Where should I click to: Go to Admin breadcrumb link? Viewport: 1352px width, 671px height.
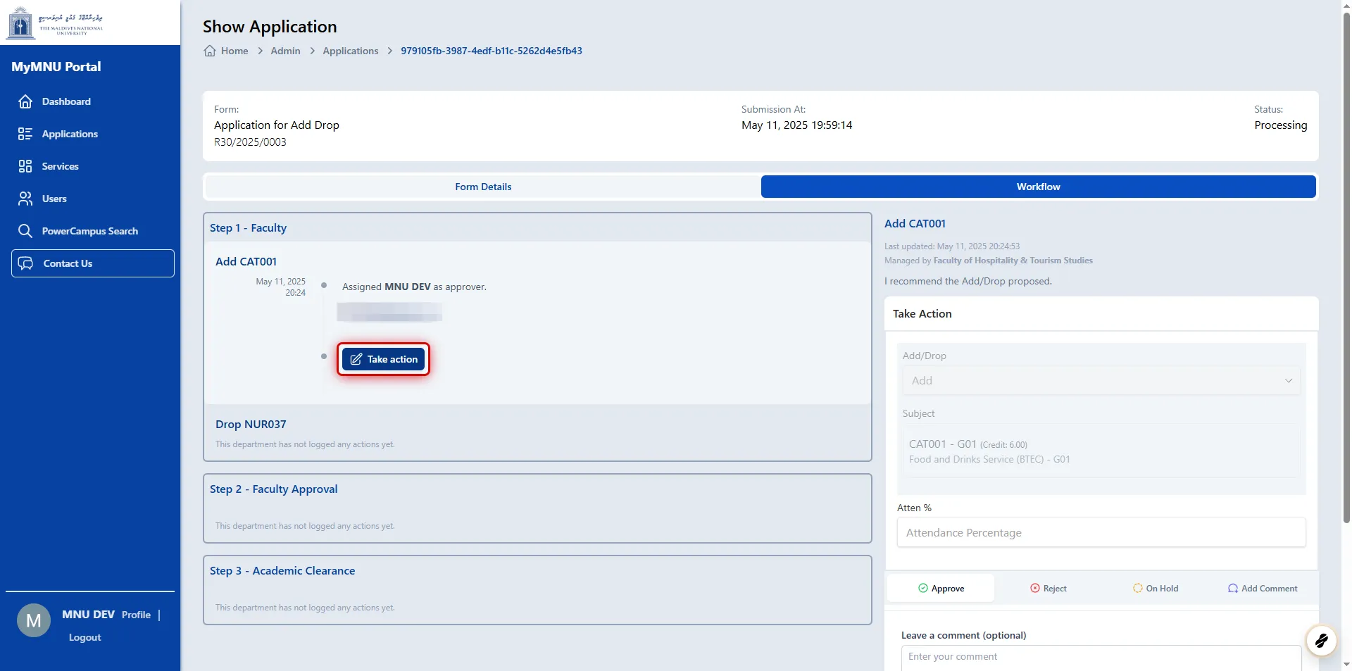point(285,51)
